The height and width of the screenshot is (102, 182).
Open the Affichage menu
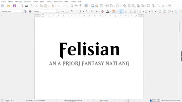[19, 2]
